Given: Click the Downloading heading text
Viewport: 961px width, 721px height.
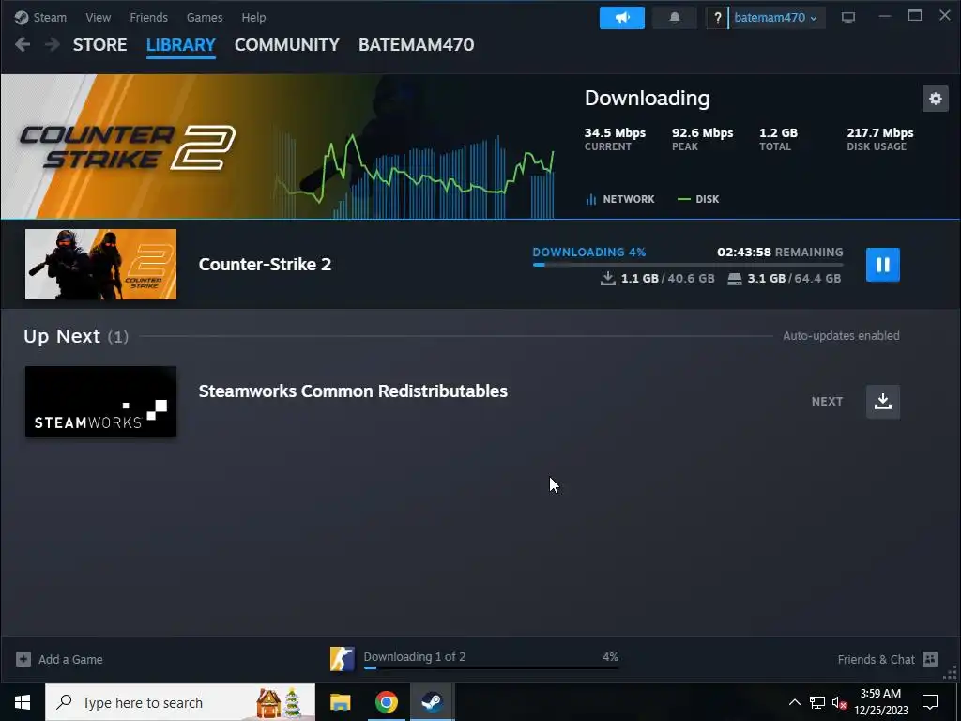Looking at the screenshot, I should (648, 98).
